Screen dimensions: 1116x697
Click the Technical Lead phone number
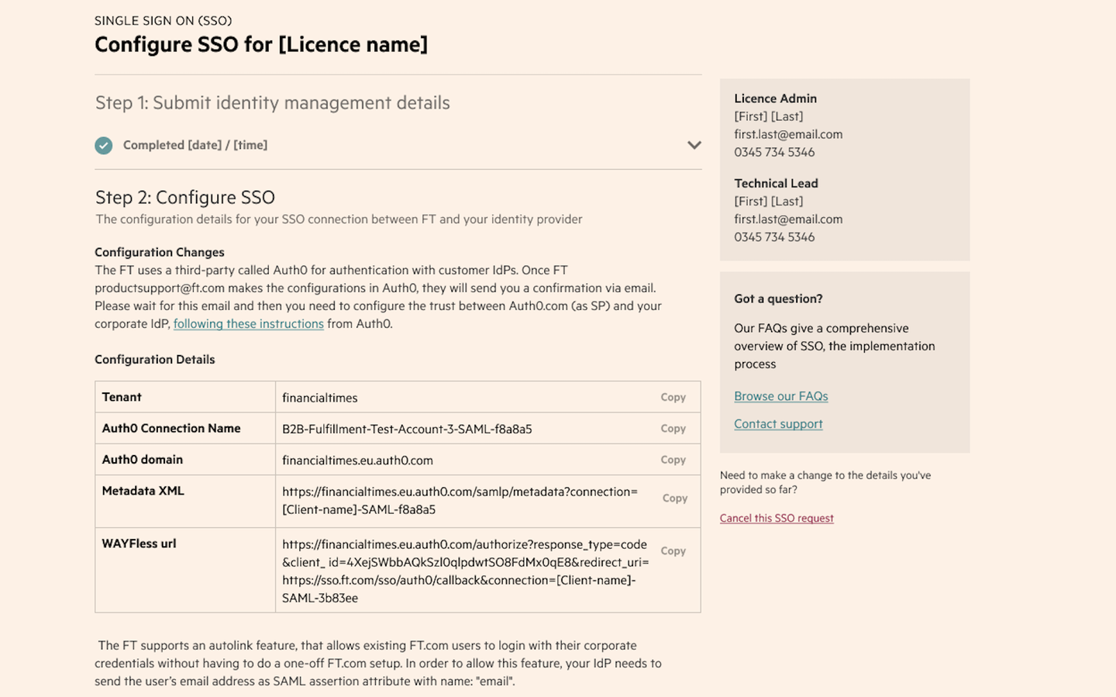tap(774, 237)
